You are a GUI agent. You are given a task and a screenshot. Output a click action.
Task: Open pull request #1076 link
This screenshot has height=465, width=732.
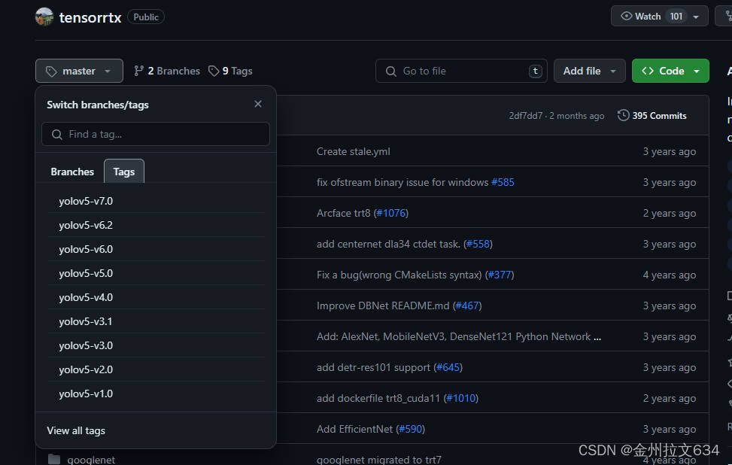[x=391, y=213]
